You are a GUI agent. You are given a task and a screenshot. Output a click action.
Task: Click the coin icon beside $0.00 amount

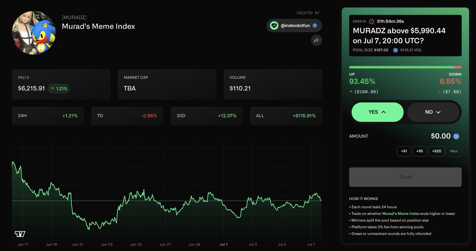[456, 136]
